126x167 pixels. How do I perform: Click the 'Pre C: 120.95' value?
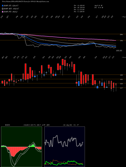pos(79,12)
